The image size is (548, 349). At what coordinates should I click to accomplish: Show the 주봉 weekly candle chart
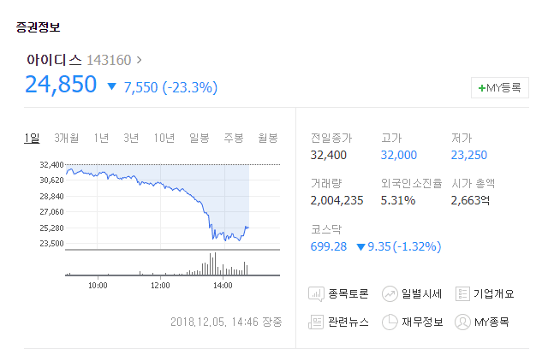coord(234,139)
